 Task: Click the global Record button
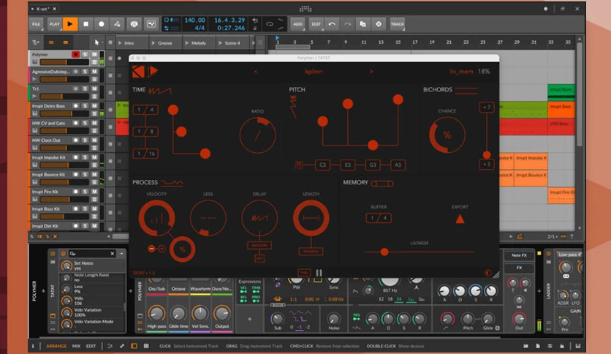[102, 24]
